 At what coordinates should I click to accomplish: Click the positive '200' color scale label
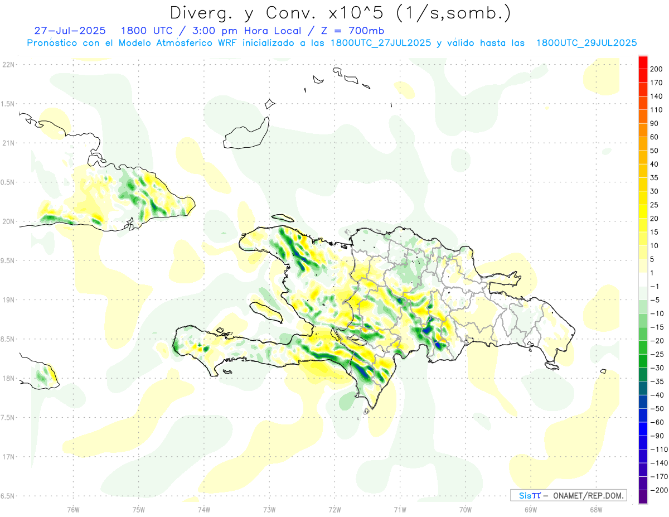(x=656, y=69)
